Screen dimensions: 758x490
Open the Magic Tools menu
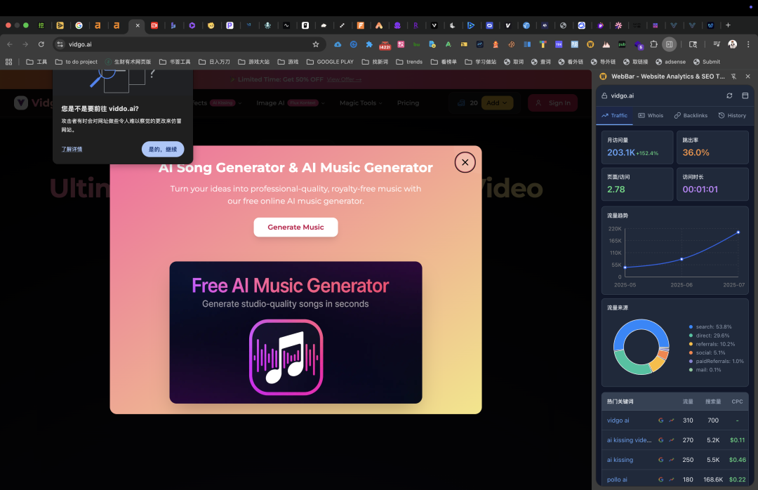361,103
